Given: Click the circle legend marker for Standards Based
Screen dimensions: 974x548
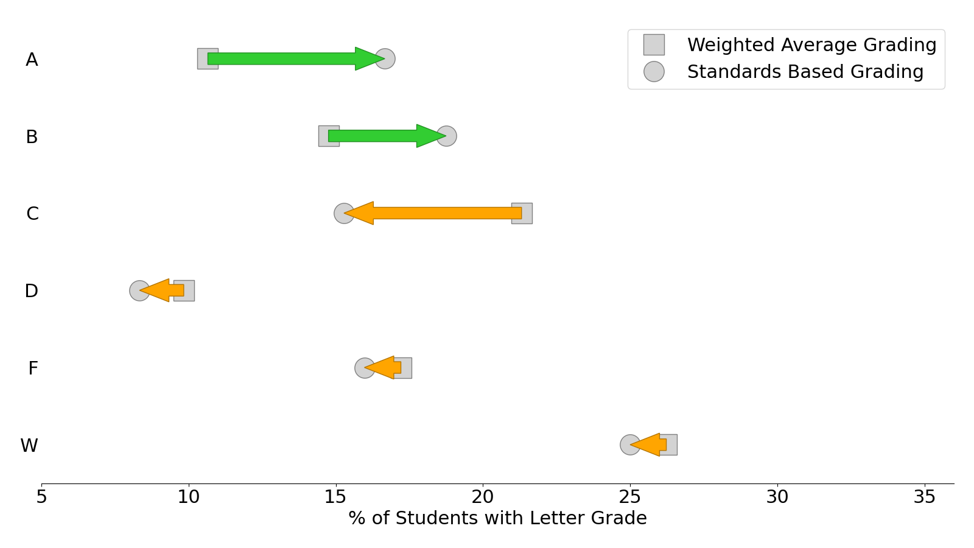Looking at the screenshot, I should pos(654,72).
